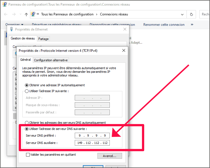Click the Adresse IP field

(x=92, y=98)
